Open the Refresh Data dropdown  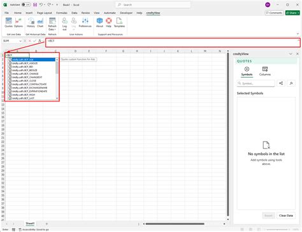click(52, 24)
